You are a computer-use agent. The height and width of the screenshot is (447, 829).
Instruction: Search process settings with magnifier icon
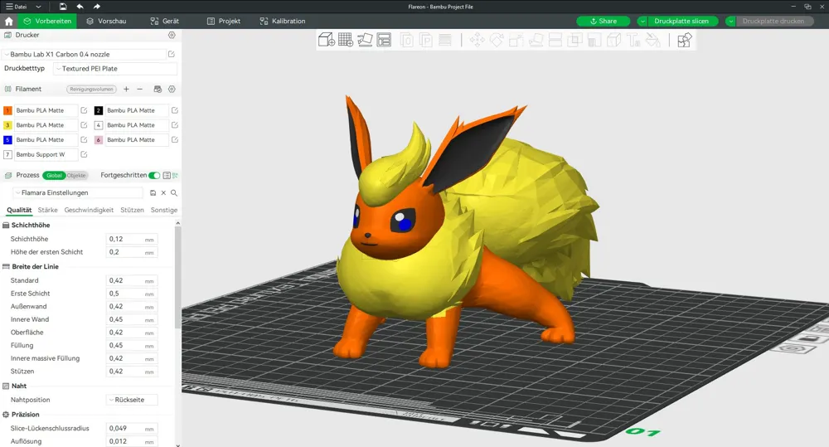(174, 193)
